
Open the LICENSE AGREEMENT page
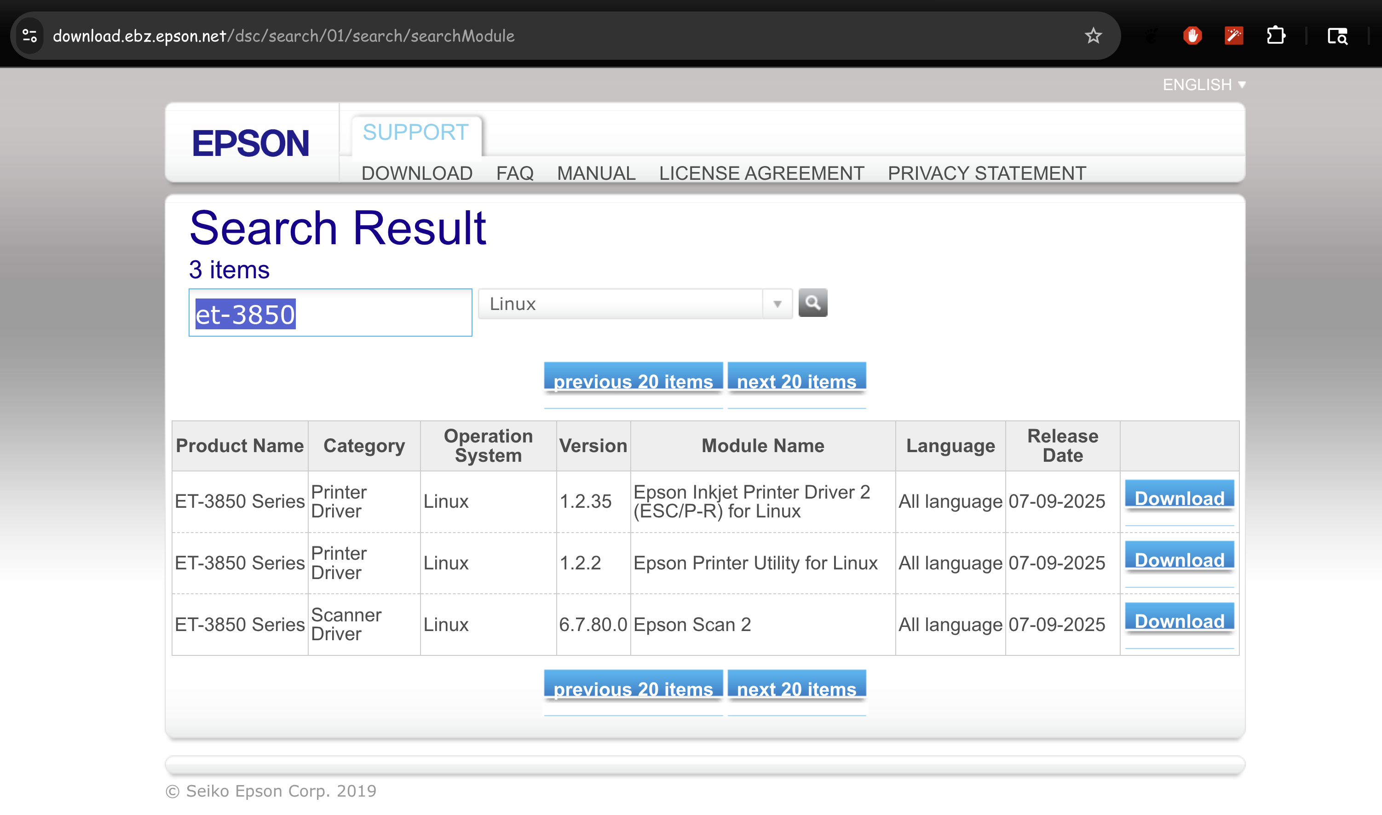click(761, 173)
